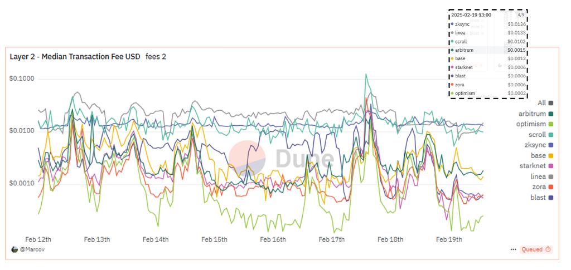Click the @Marcov author link

tap(32, 249)
